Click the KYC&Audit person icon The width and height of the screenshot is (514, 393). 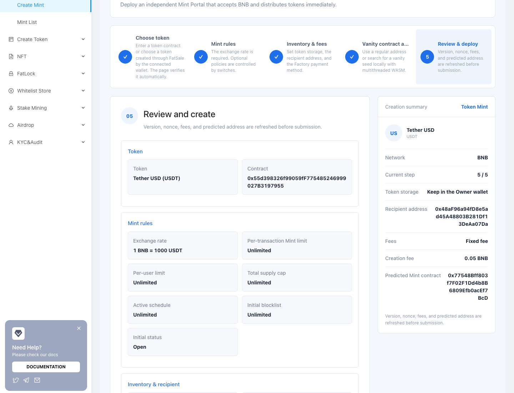pyautogui.click(x=11, y=142)
